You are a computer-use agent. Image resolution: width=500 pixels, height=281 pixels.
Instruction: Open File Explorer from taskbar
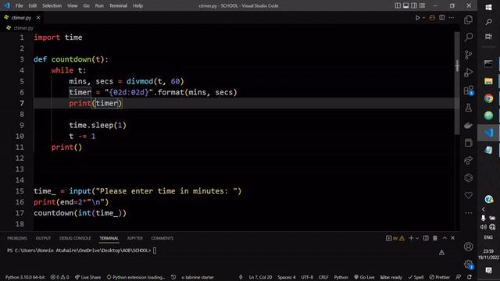[488, 81]
